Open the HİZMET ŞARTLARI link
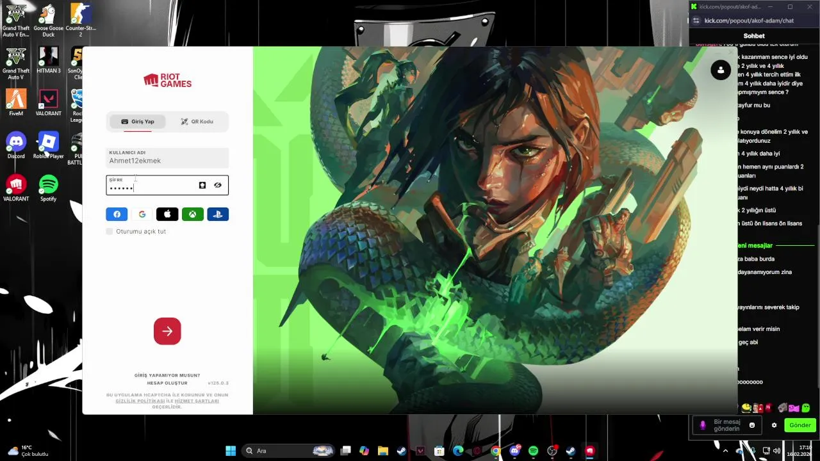The width and height of the screenshot is (820, 461). pyautogui.click(x=197, y=401)
